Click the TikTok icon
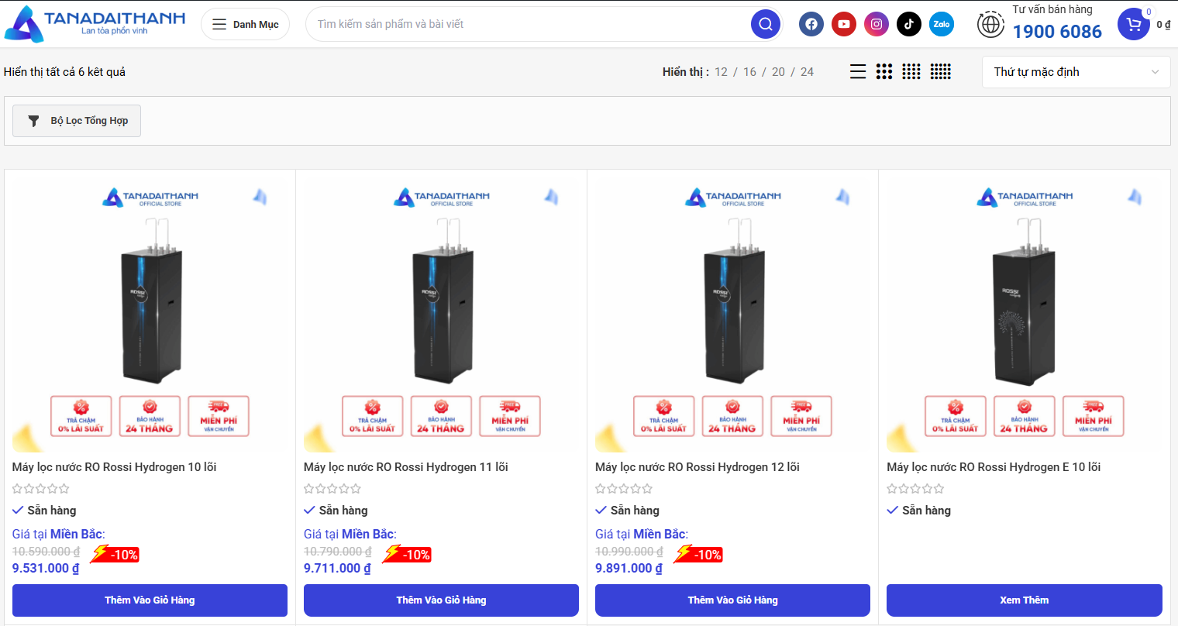The width and height of the screenshot is (1178, 626). click(x=909, y=24)
